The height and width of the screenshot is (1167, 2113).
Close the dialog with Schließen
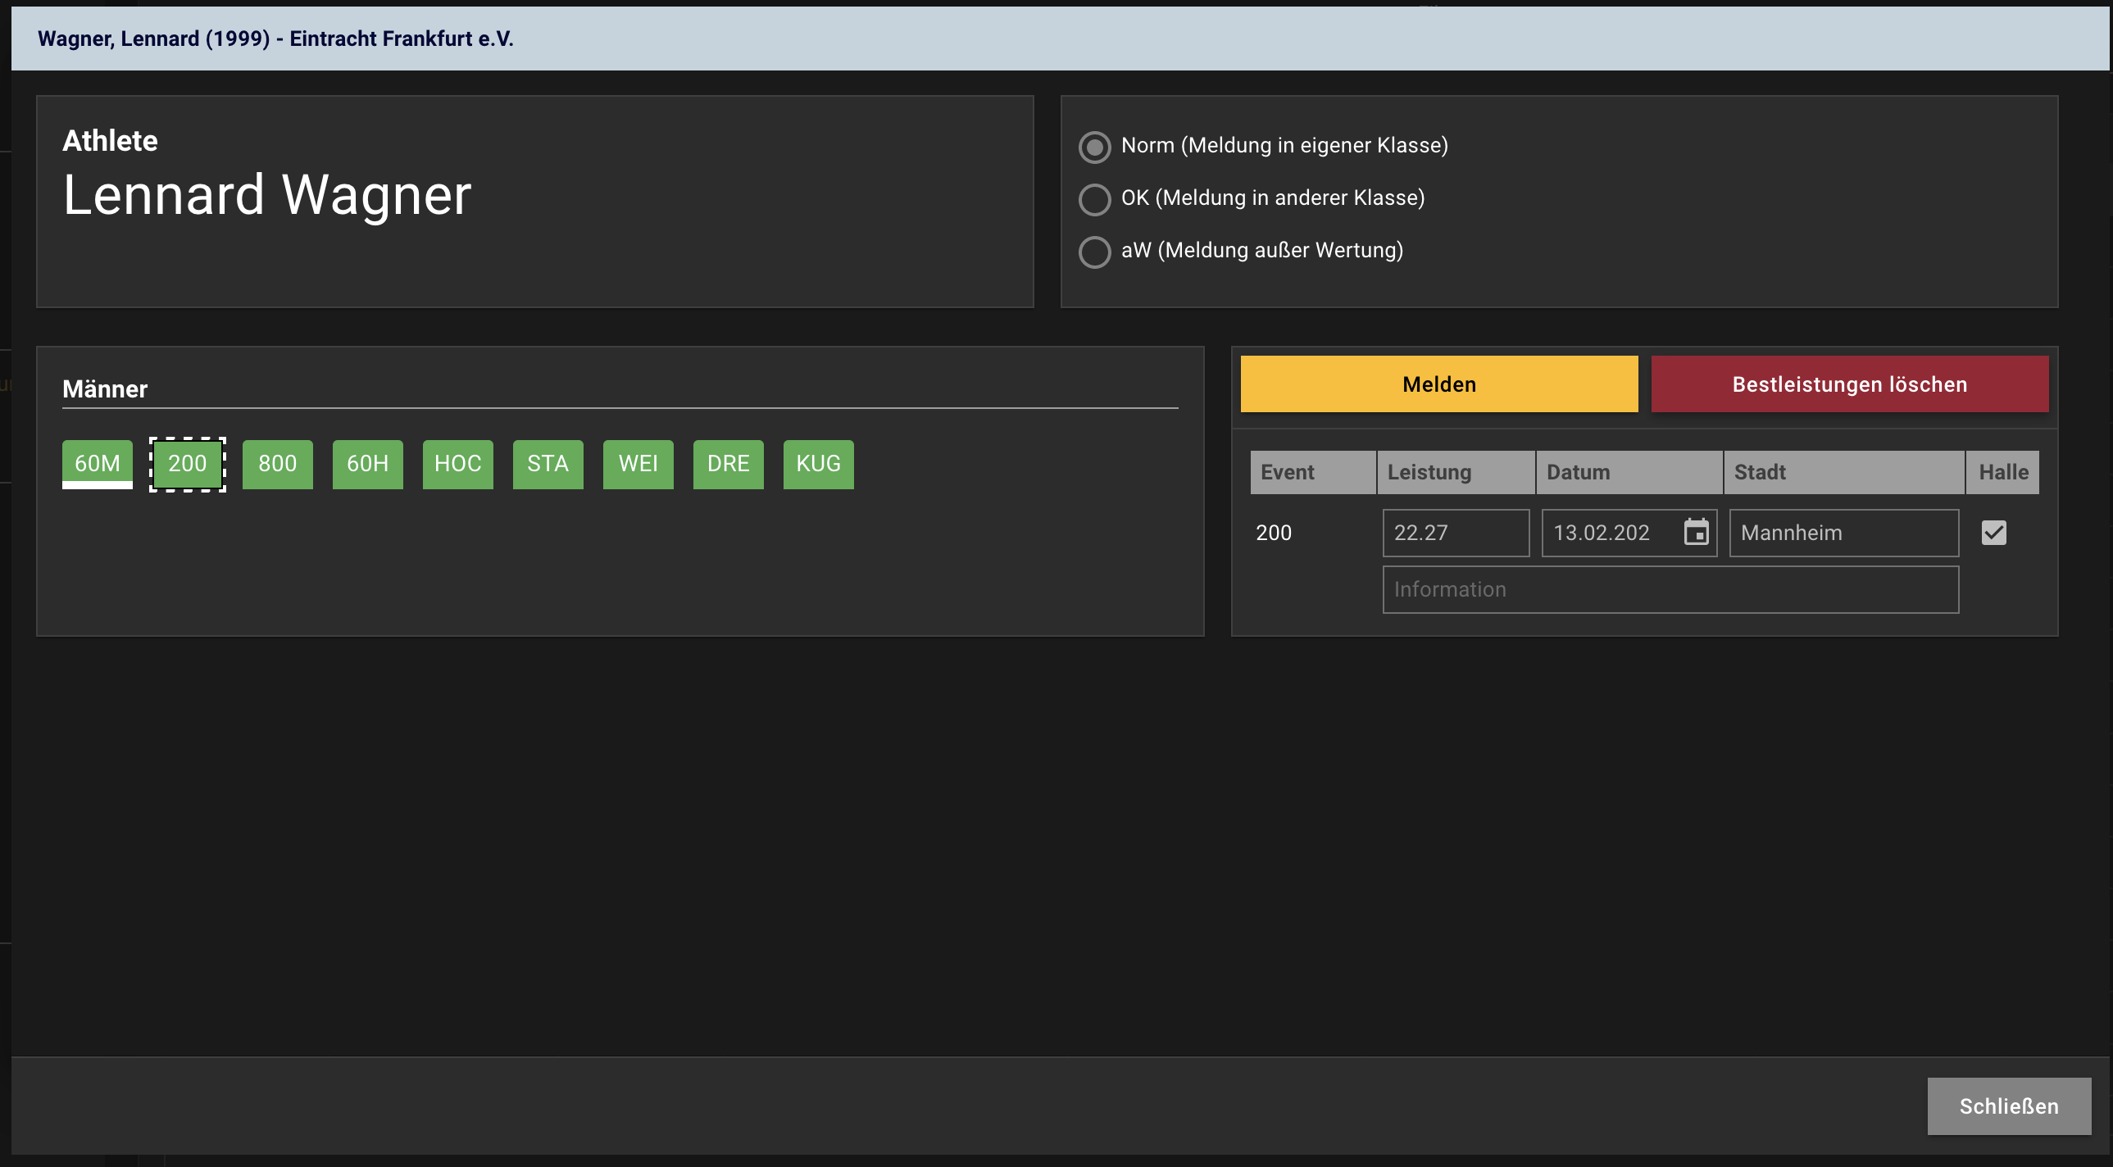click(x=2009, y=1106)
